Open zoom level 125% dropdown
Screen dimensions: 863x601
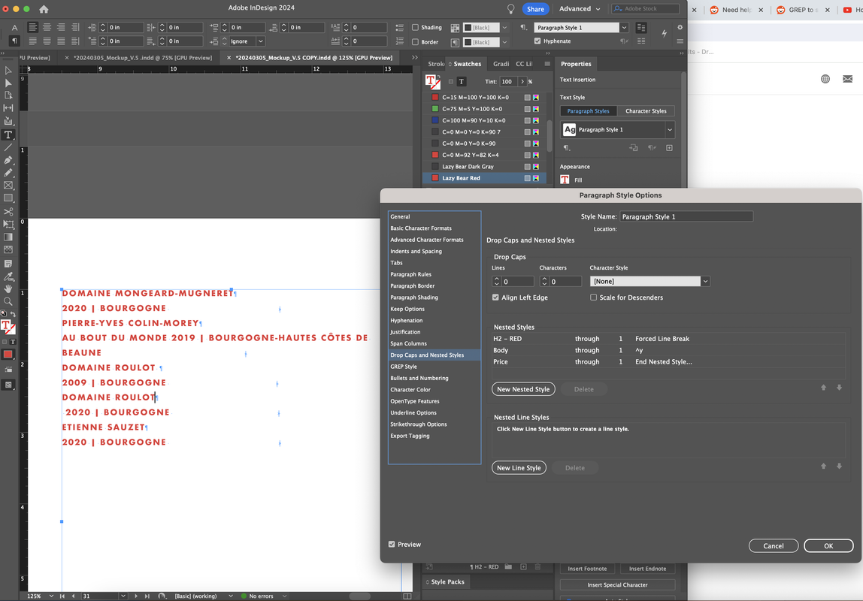[51, 596]
